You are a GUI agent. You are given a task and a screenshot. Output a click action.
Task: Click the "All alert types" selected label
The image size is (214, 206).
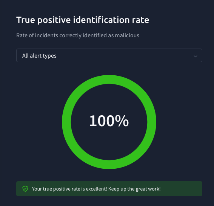pos(39,56)
